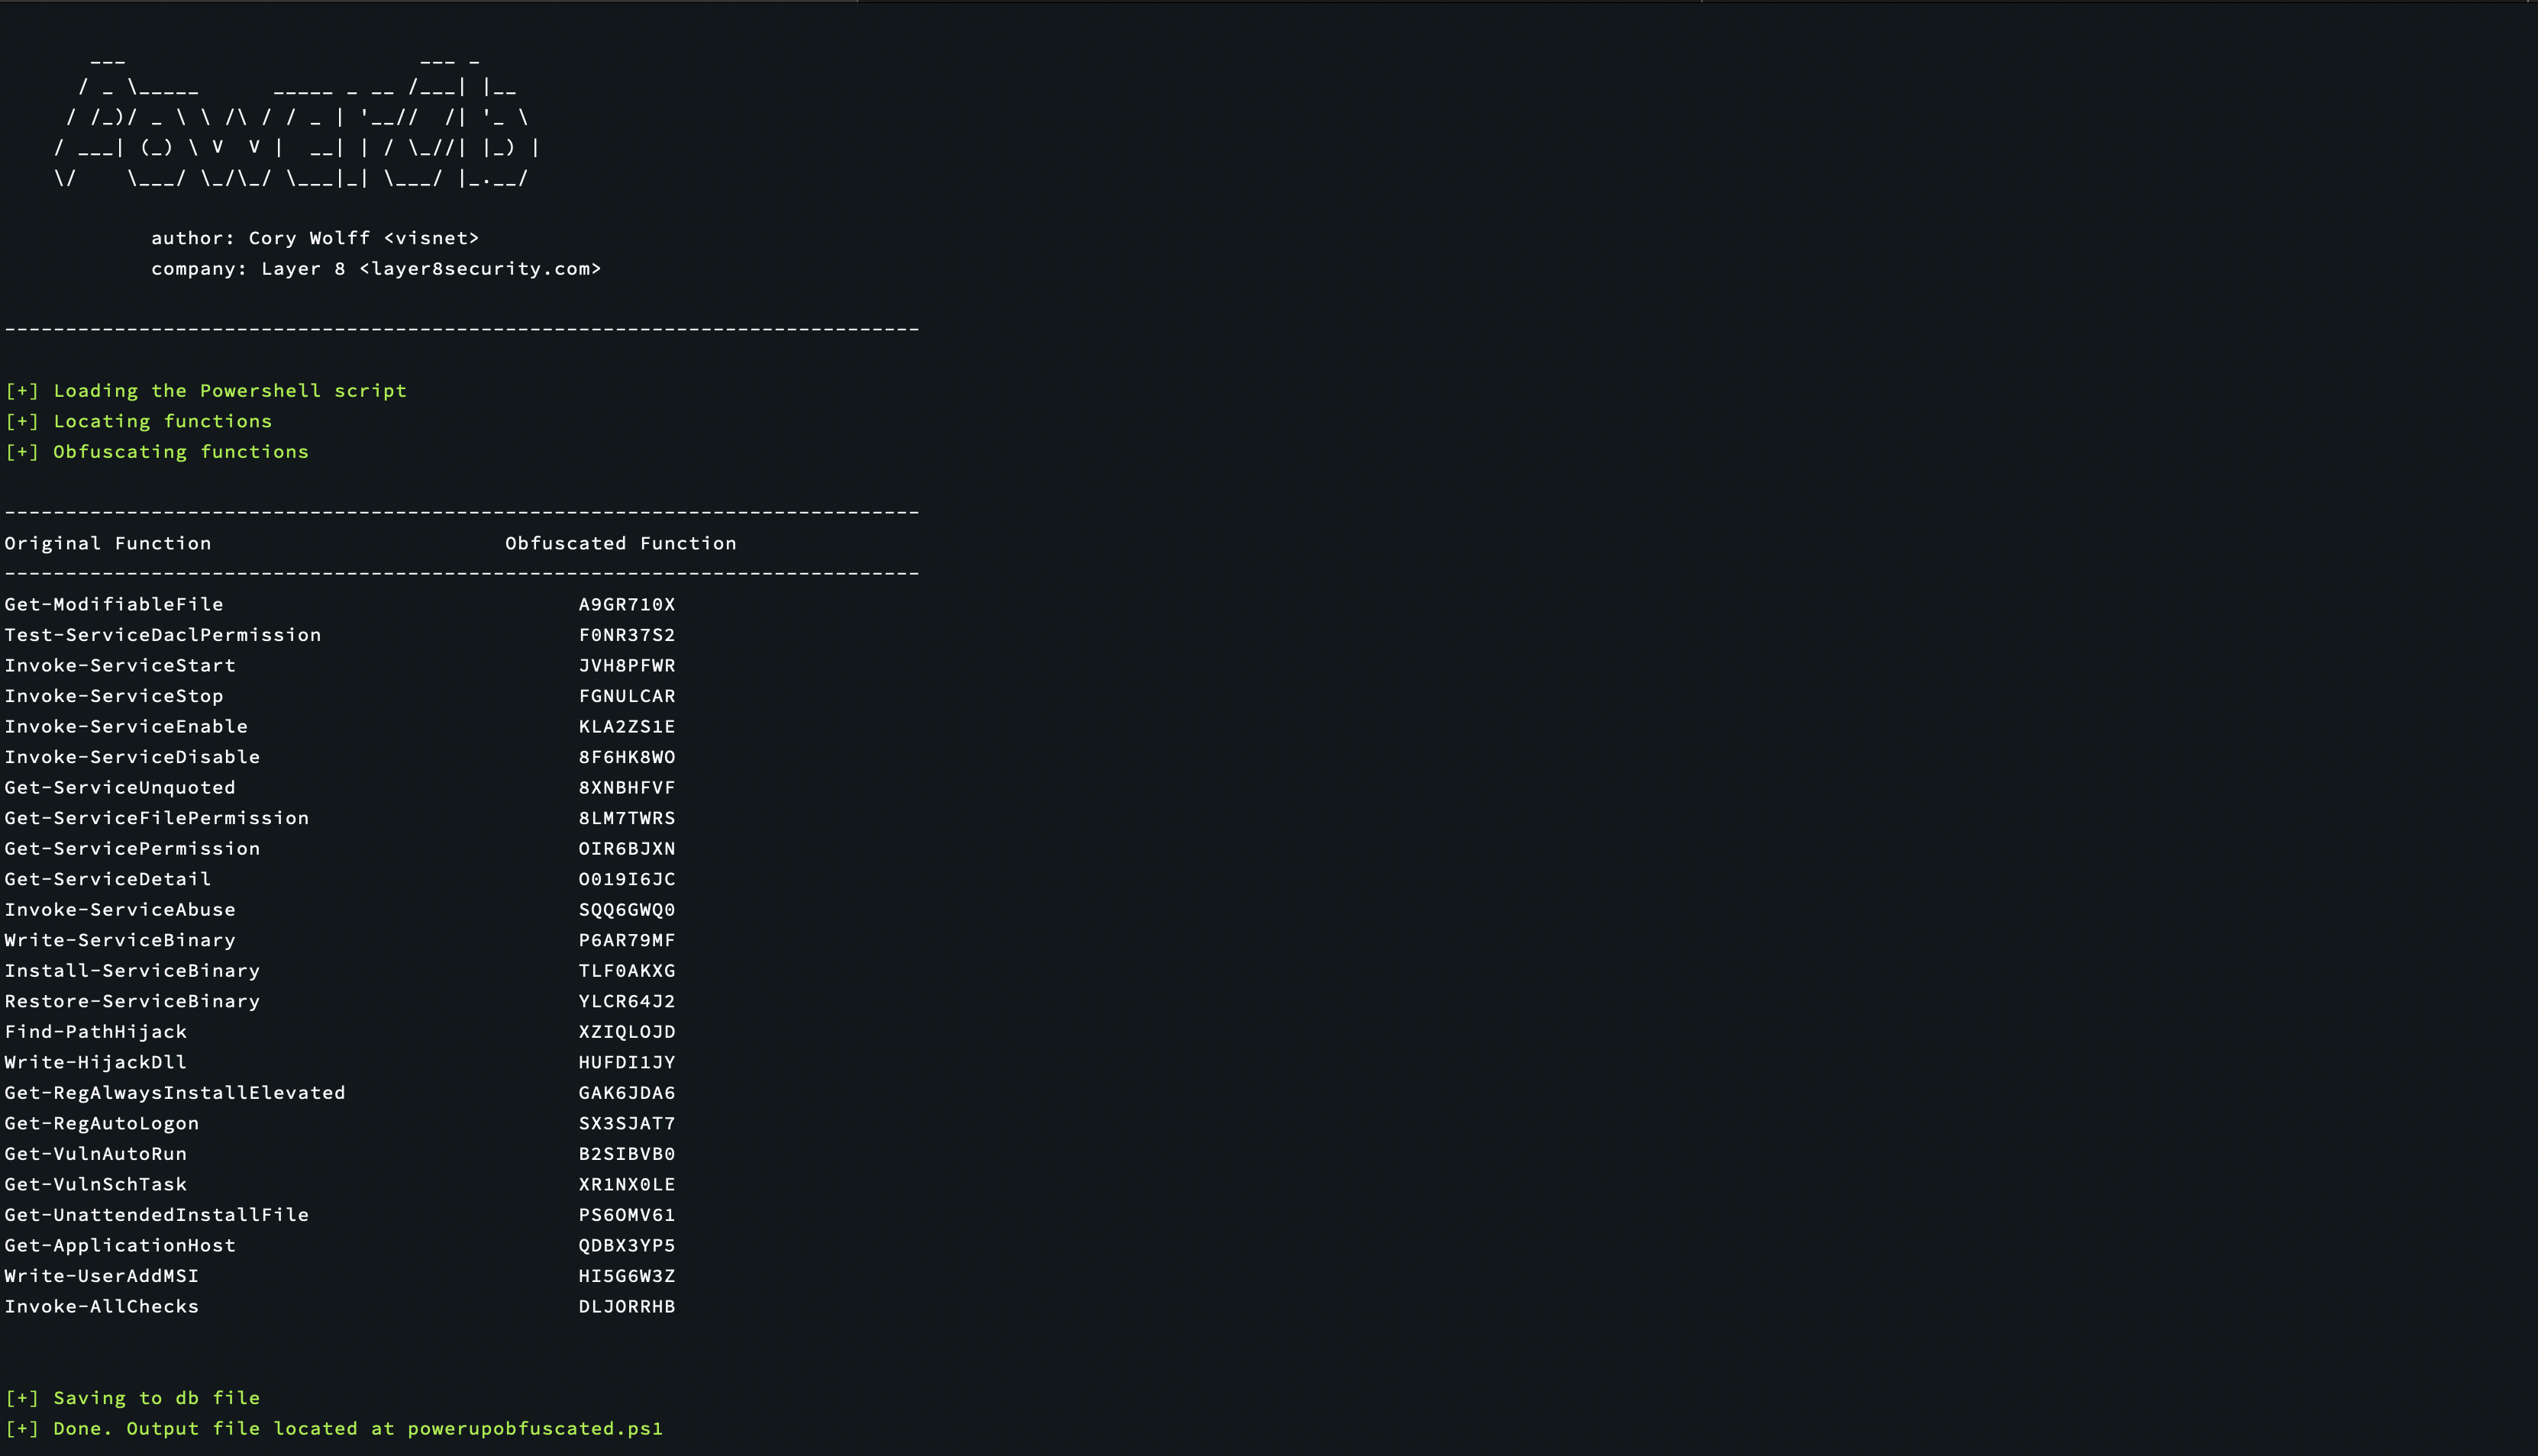Viewport: 2538px width, 1456px height.
Task: Click the 'Original Function' column header
Action: pos(108,543)
